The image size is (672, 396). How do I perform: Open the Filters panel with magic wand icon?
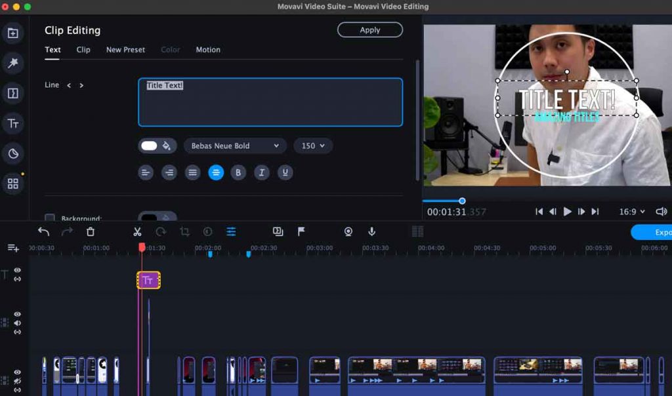(x=12, y=63)
